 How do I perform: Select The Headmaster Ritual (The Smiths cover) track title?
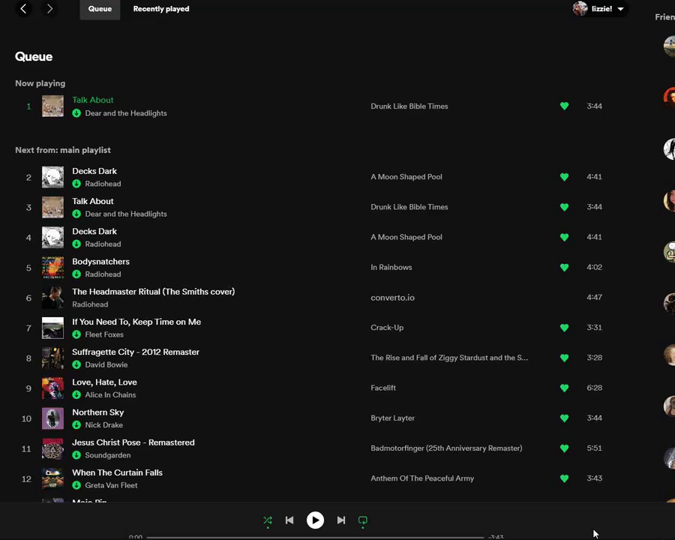coord(153,292)
